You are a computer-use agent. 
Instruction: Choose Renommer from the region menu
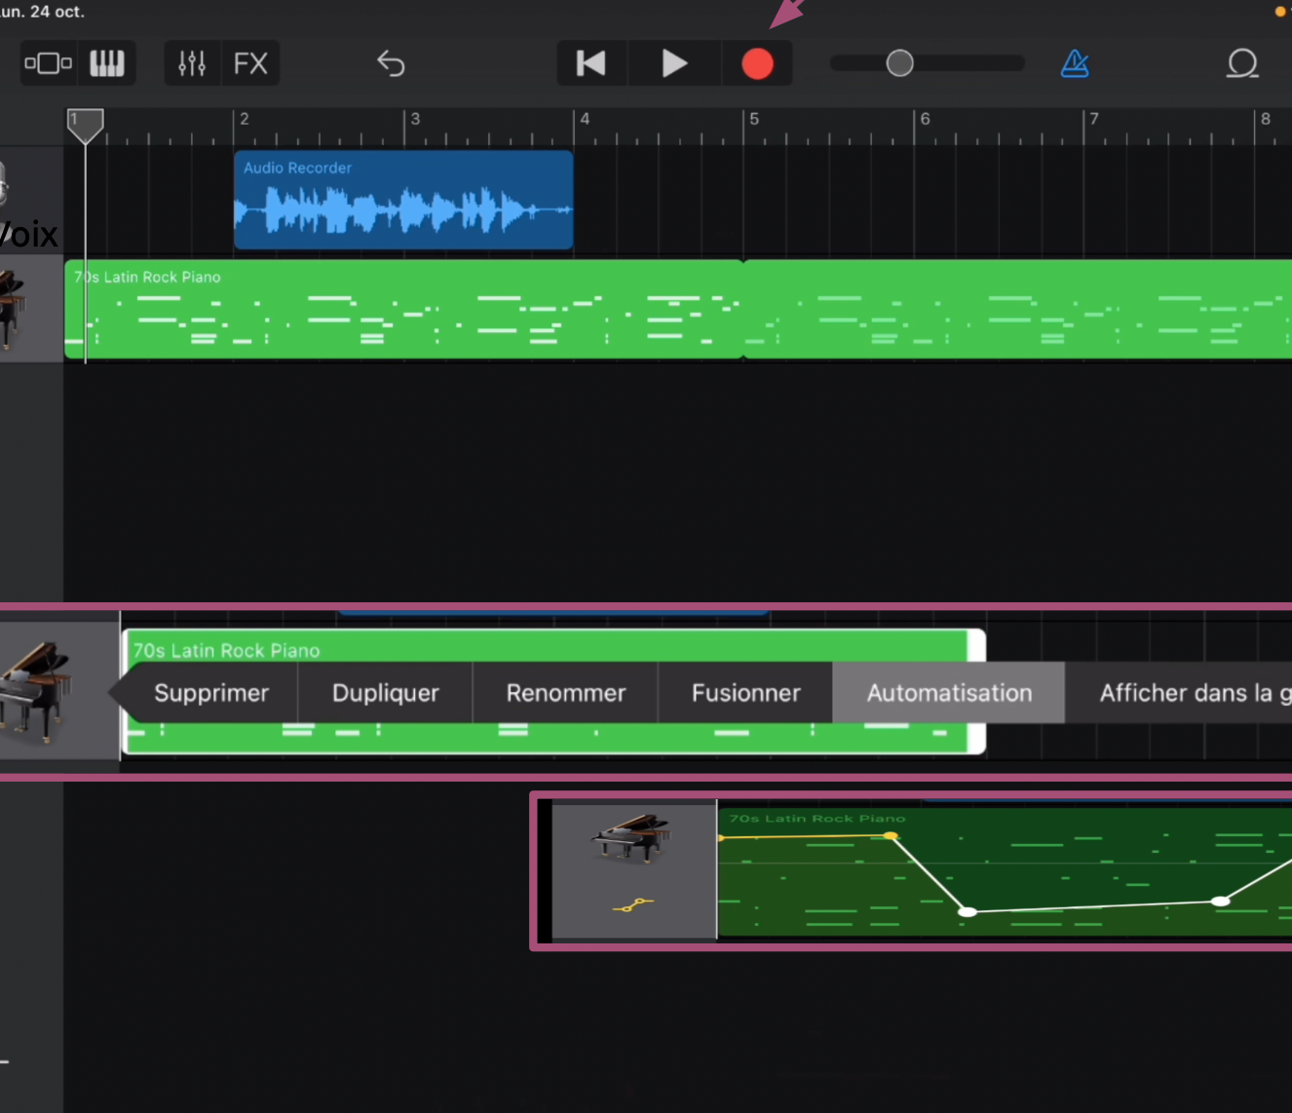tap(566, 693)
